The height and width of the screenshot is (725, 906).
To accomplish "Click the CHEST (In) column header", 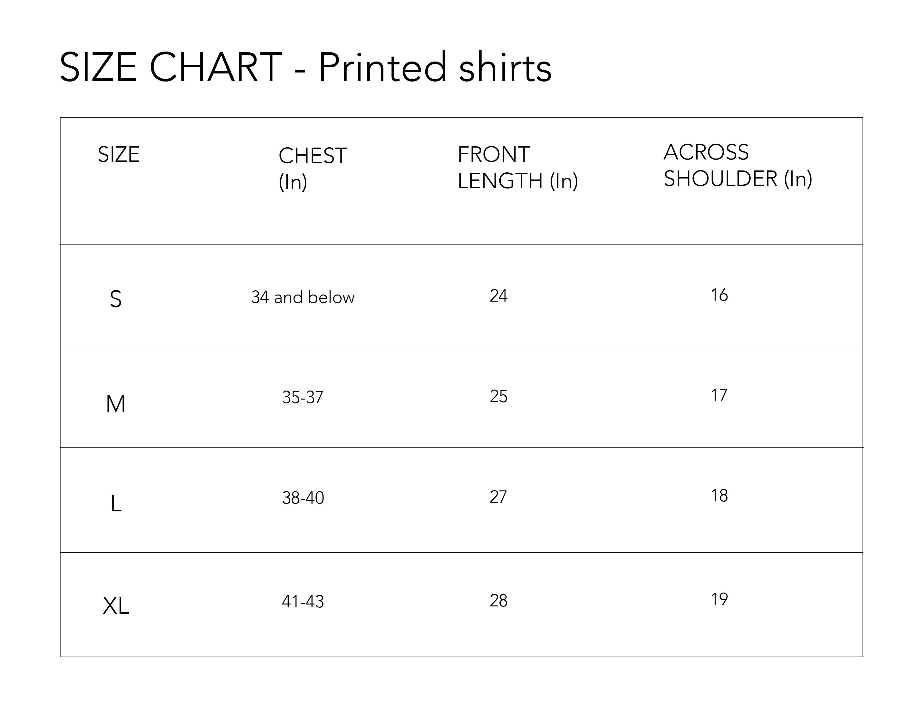I will [312, 168].
